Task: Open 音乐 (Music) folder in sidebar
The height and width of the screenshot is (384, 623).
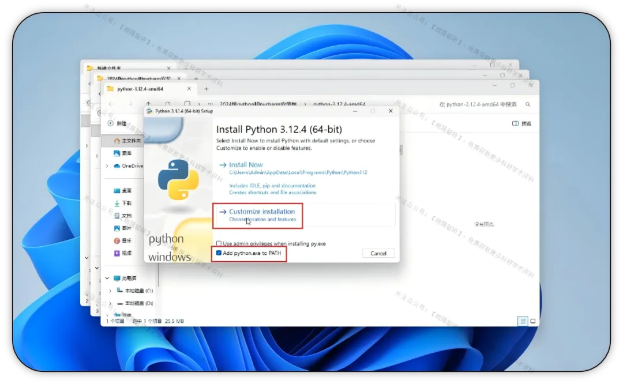Action: (x=123, y=240)
